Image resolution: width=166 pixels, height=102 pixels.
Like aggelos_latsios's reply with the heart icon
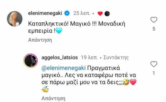(x=154, y=64)
